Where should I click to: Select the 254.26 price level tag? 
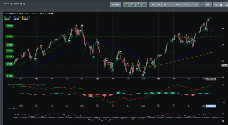[10, 76]
